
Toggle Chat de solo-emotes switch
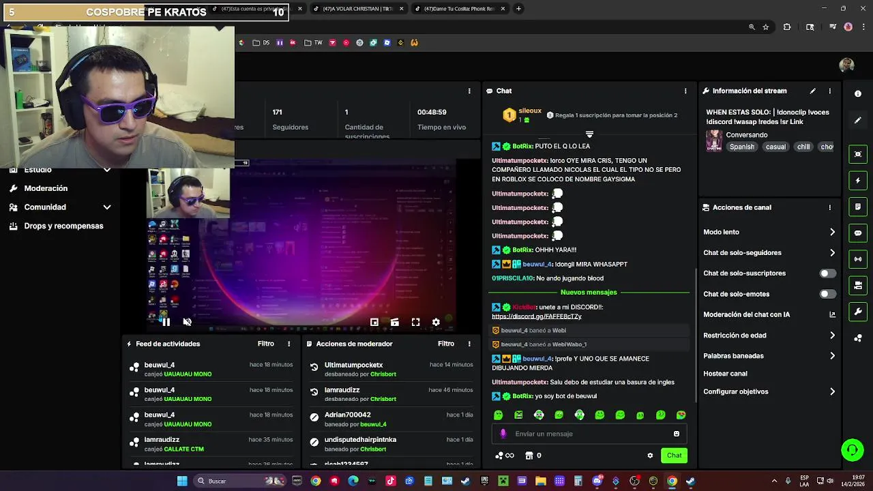click(827, 294)
